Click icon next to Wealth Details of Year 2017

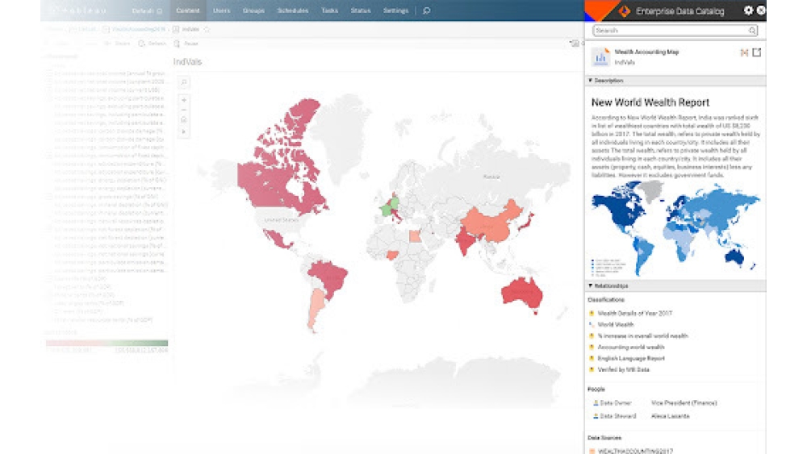592,313
